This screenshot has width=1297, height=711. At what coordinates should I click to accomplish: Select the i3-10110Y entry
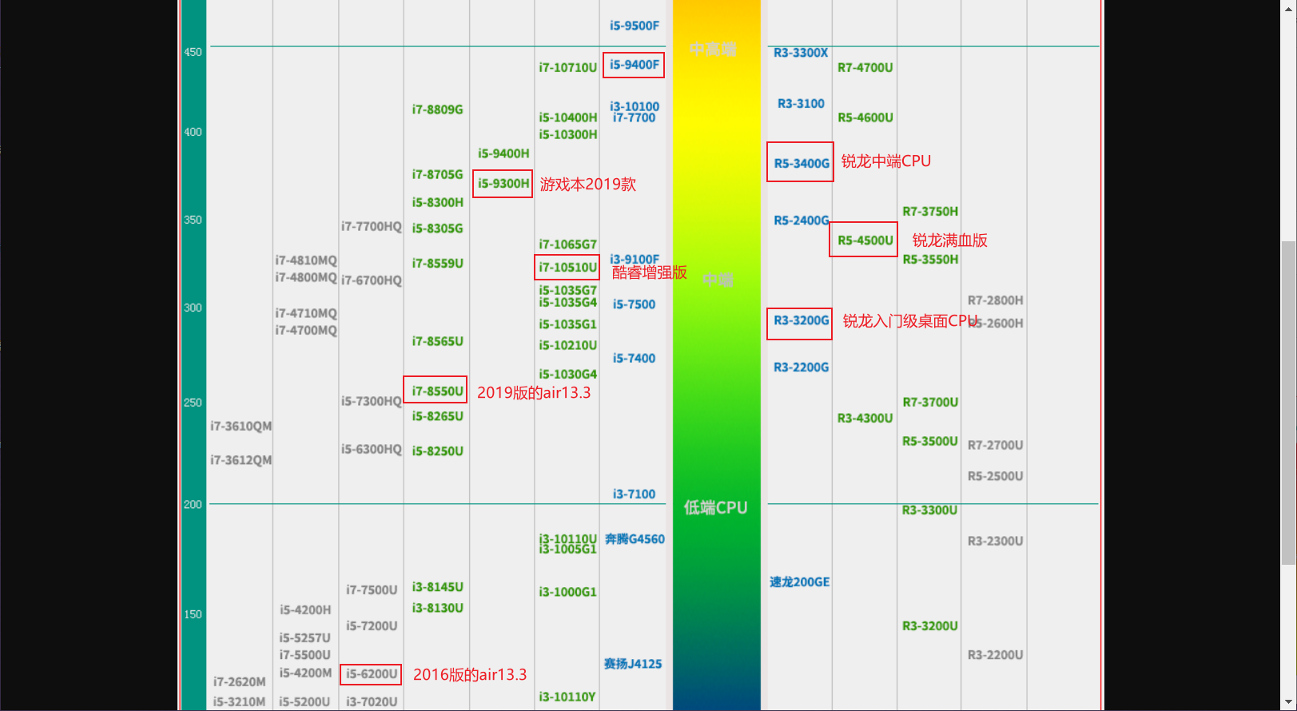(567, 697)
